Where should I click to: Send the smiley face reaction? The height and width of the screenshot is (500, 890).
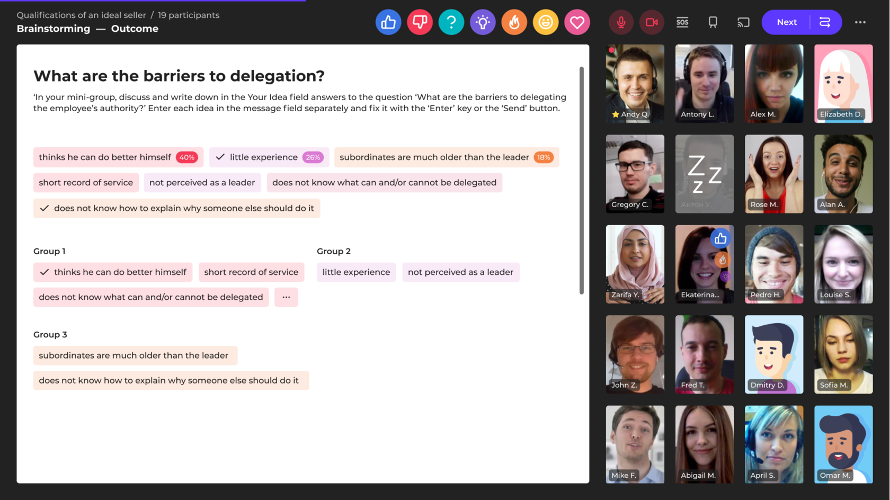(x=545, y=22)
